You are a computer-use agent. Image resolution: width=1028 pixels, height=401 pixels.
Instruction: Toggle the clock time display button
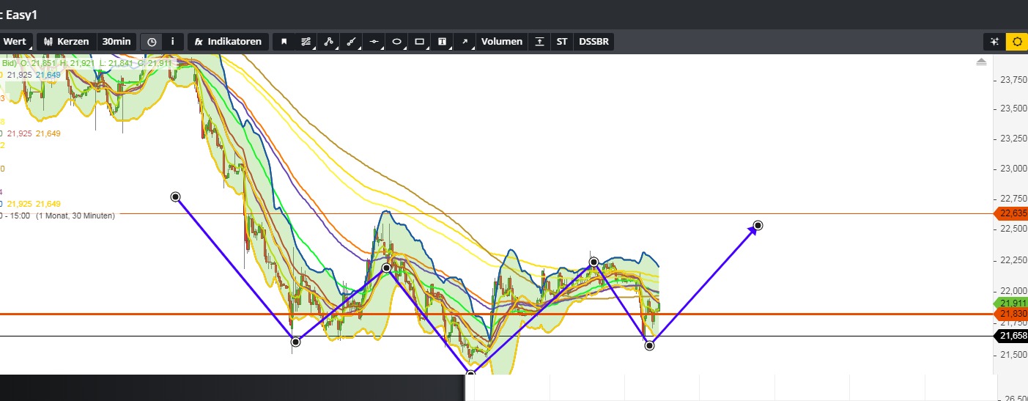[x=152, y=42]
